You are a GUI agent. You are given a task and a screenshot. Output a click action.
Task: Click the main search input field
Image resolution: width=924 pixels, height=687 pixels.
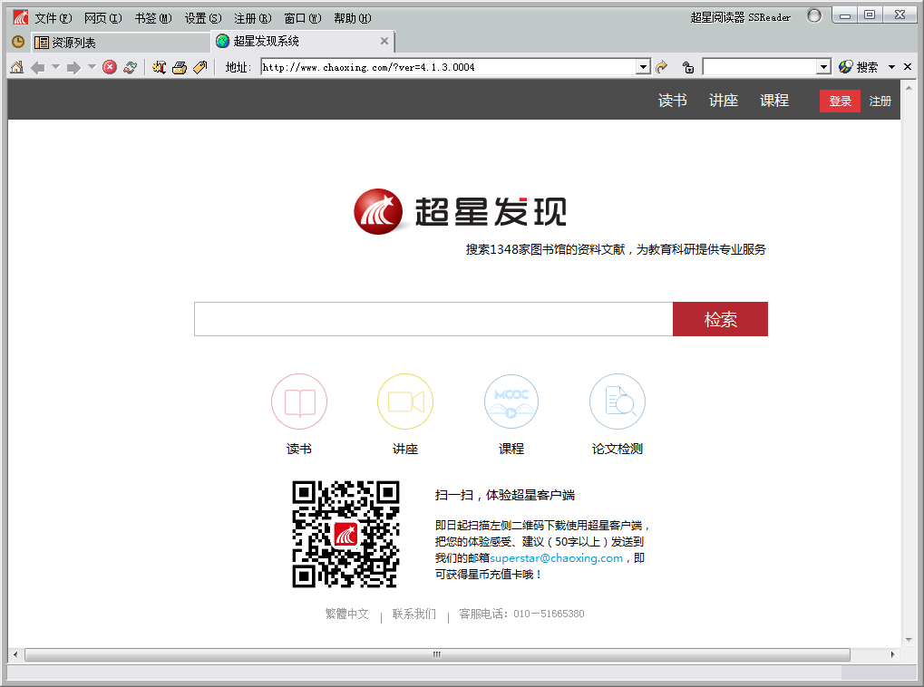pyautogui.click(x=433, y=319)
